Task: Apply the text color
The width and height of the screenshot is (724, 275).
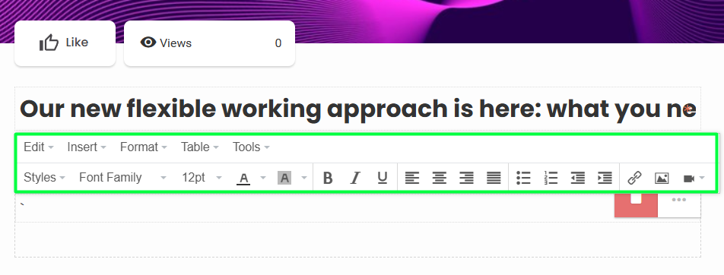Action: pyautogui.click(x=243, y=178)
